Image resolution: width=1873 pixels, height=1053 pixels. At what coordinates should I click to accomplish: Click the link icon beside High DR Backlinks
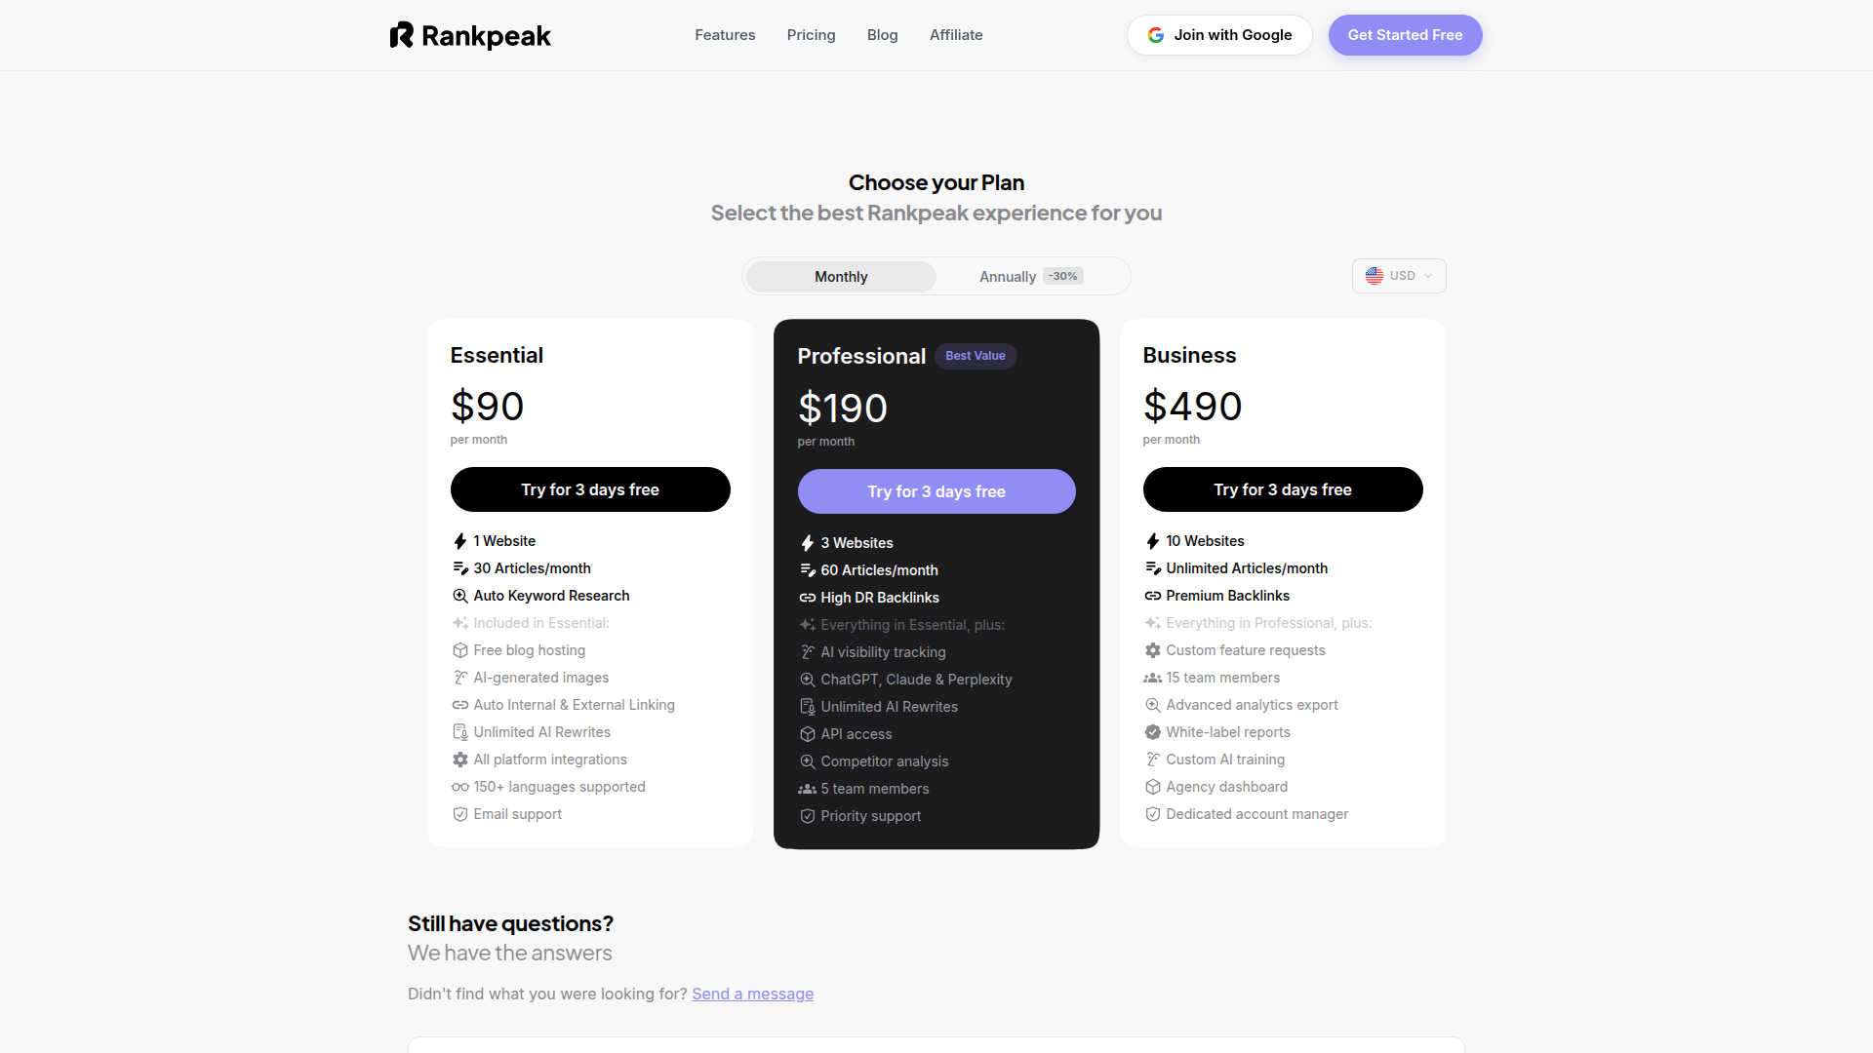807,598
